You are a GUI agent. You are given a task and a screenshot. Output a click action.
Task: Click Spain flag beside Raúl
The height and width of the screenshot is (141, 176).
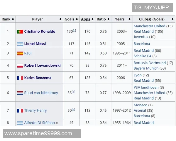[20, 53]
